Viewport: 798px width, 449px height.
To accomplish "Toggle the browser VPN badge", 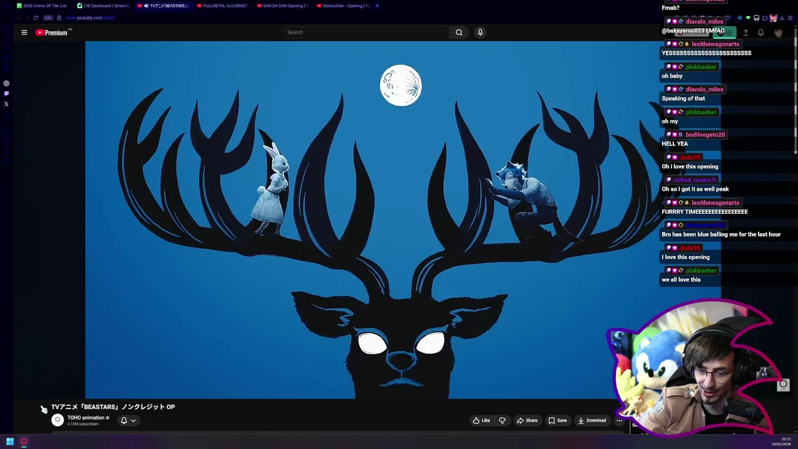I will tap(48, 17).
